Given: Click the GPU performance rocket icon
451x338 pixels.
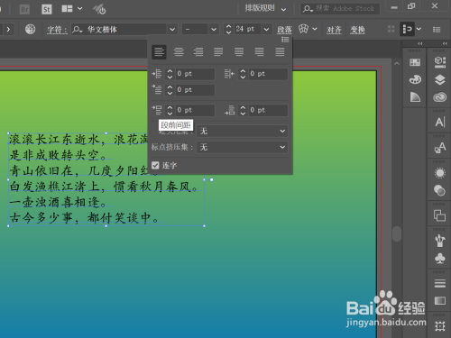Looking at the screenshot, I should coord(99,9).
